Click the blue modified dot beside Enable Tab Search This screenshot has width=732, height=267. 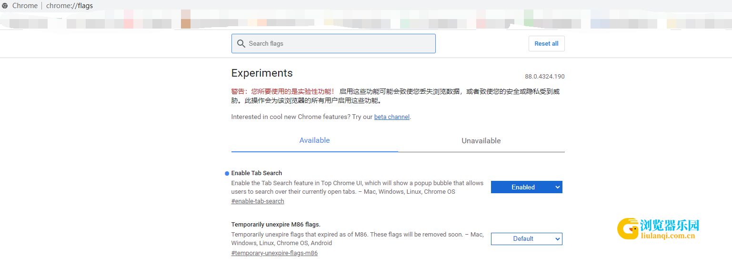[x=227, y=173]
